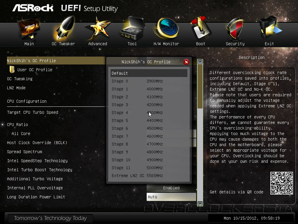
Task: Select Stage 9 4800MHz profile
Action: [149, 152]
